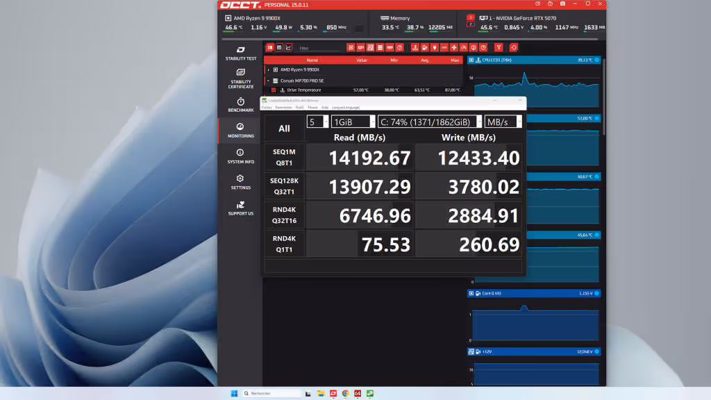
Task: Switch monitoring to graph view icon
Action: click(x=289, y=47)
